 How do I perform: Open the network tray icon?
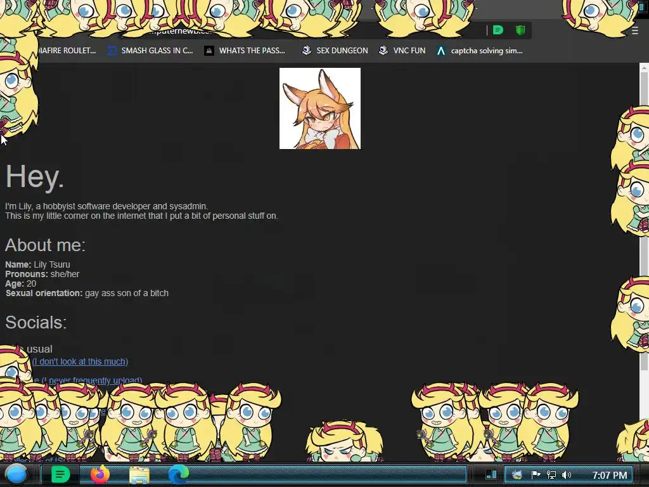[551, 475]
